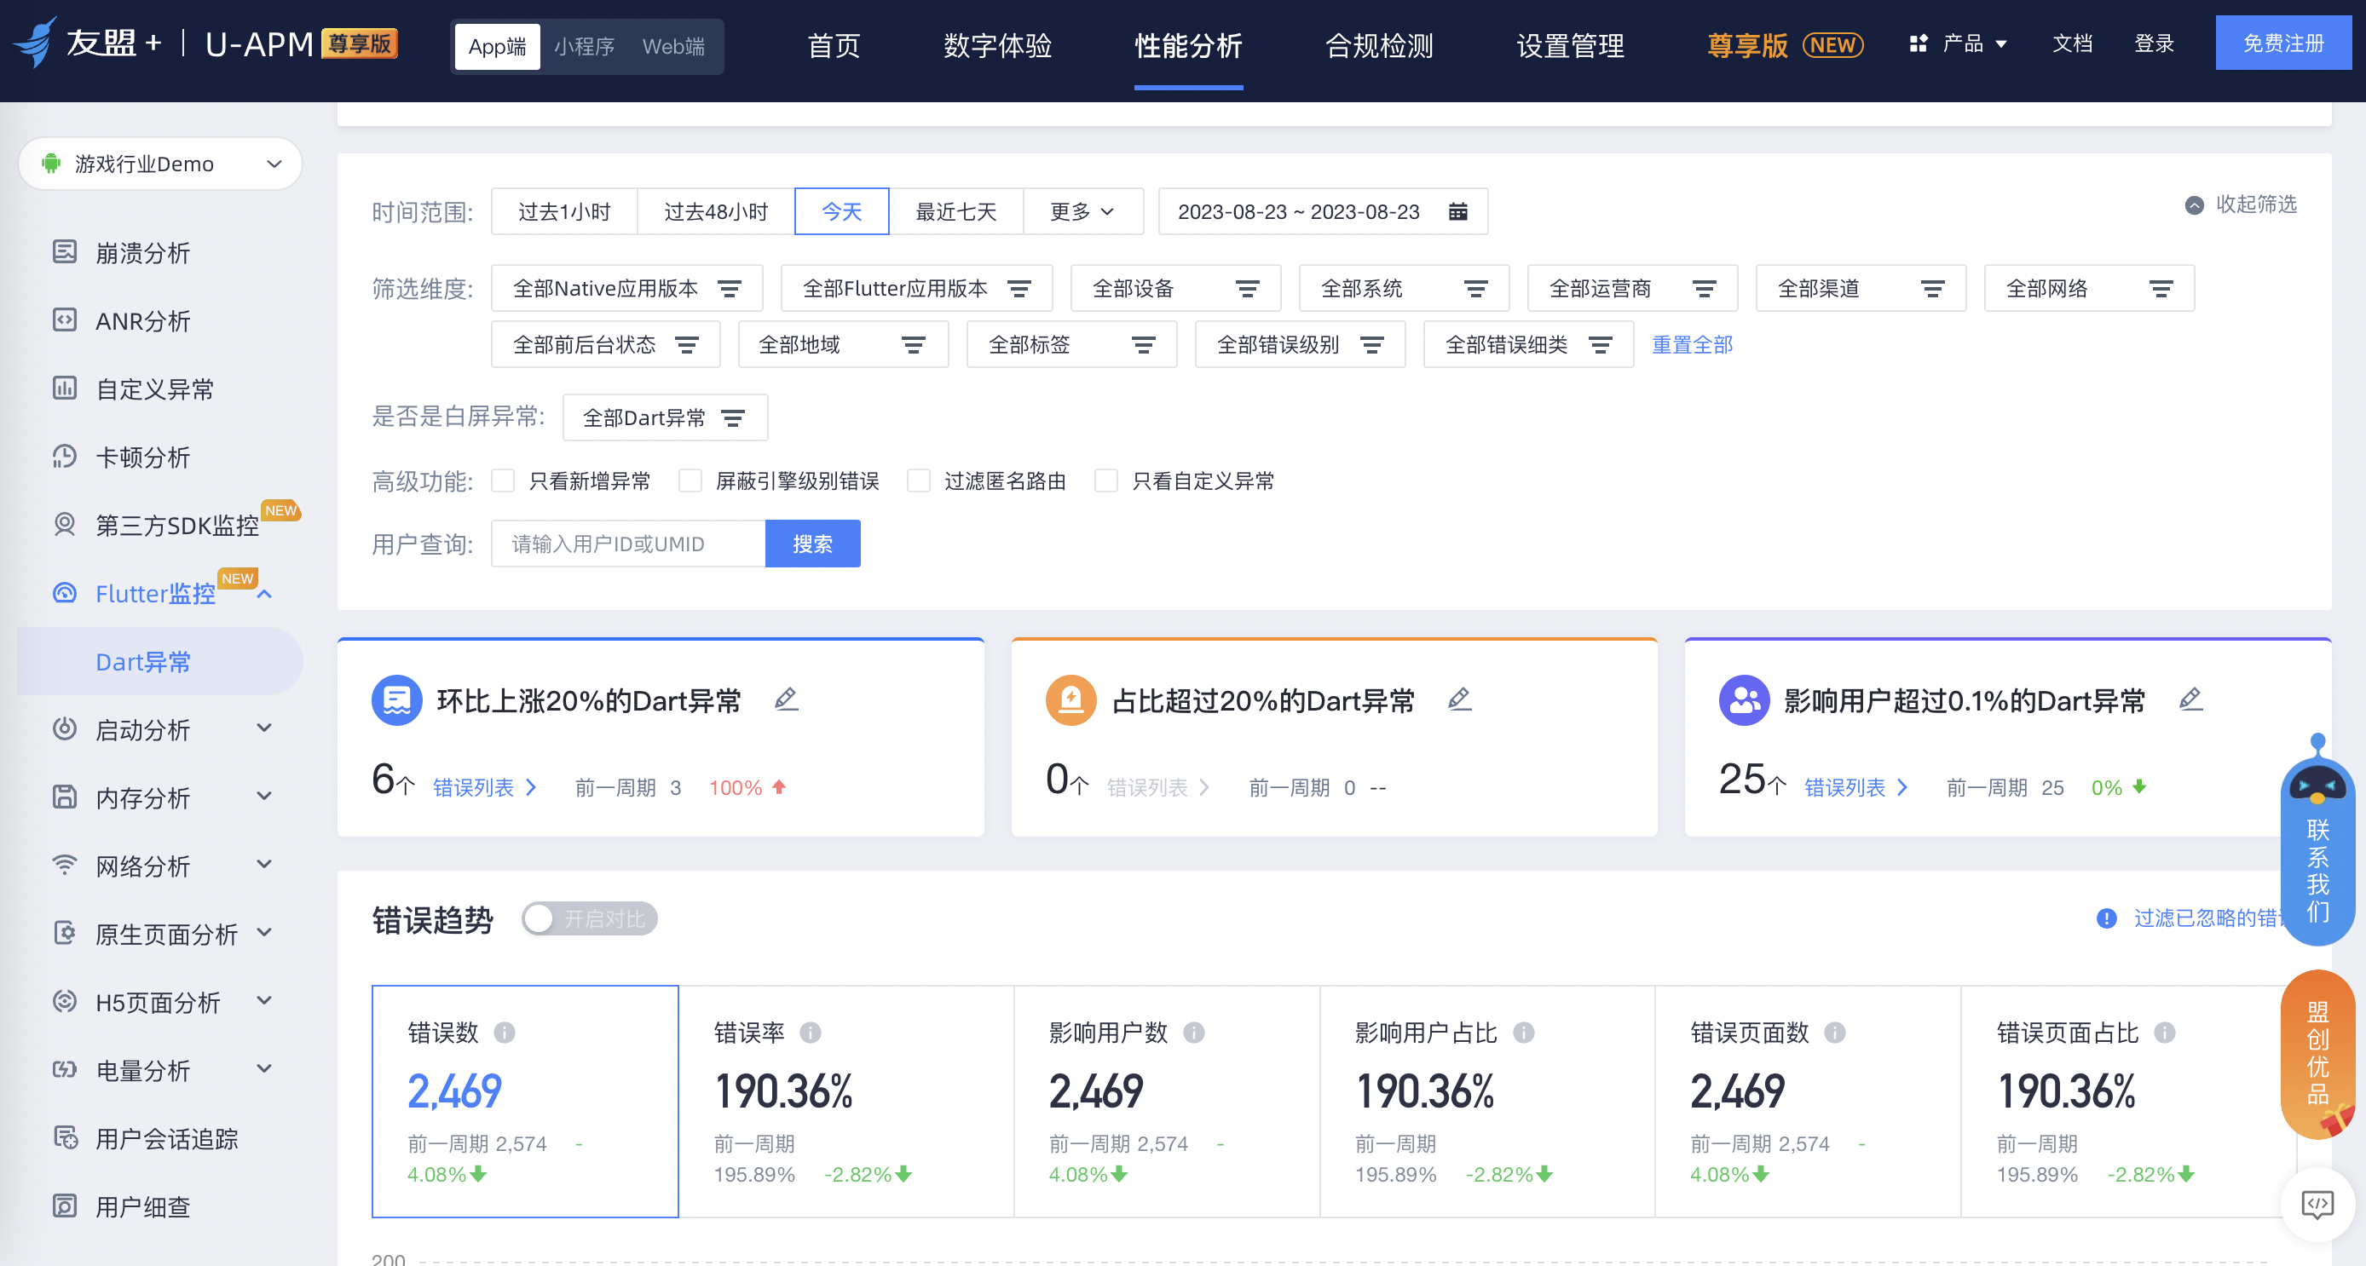Open the calendar date picker icon
The height and width of the screenshot is (1266, 2366).
point(1457,212)
